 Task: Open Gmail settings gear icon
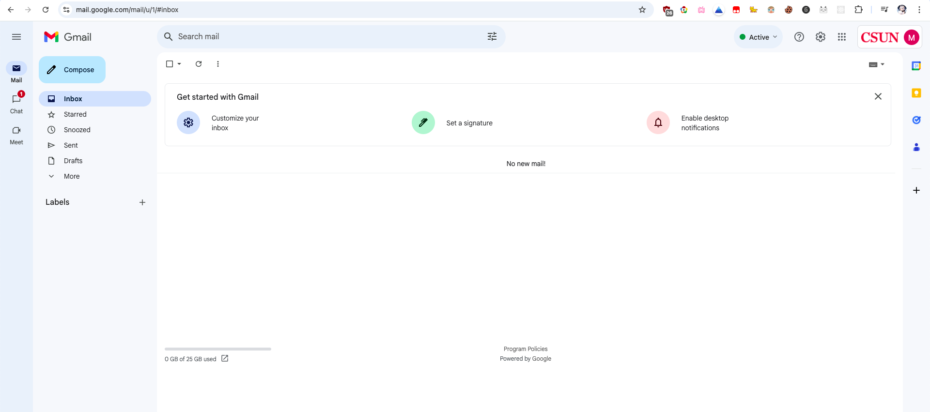[820, 37]
